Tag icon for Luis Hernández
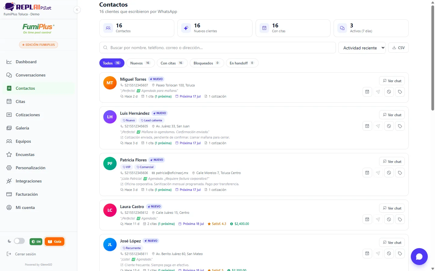 coord(400,126)
